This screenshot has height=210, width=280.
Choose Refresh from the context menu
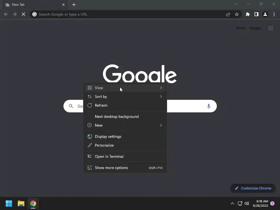125,105
